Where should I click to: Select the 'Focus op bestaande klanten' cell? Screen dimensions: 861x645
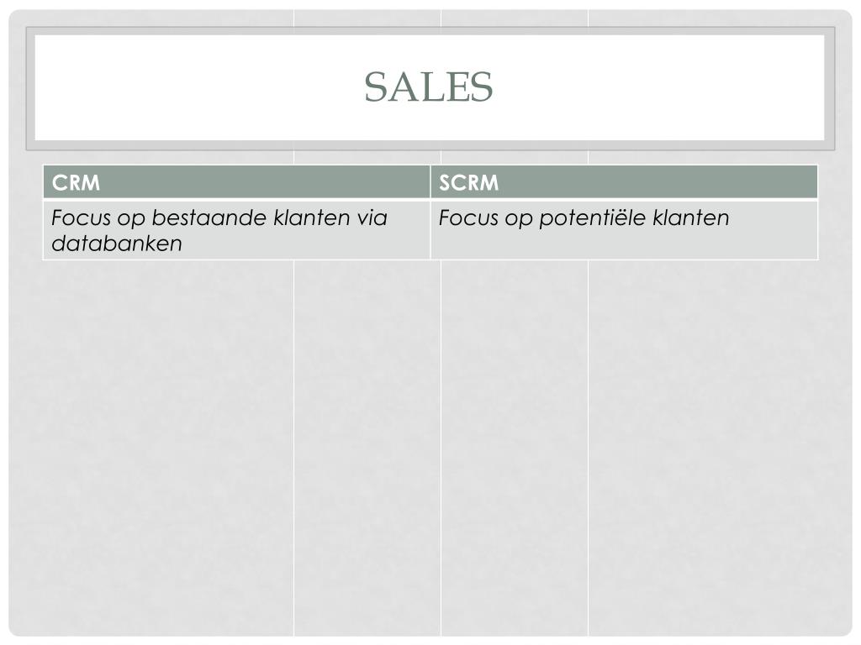(236, 229)
